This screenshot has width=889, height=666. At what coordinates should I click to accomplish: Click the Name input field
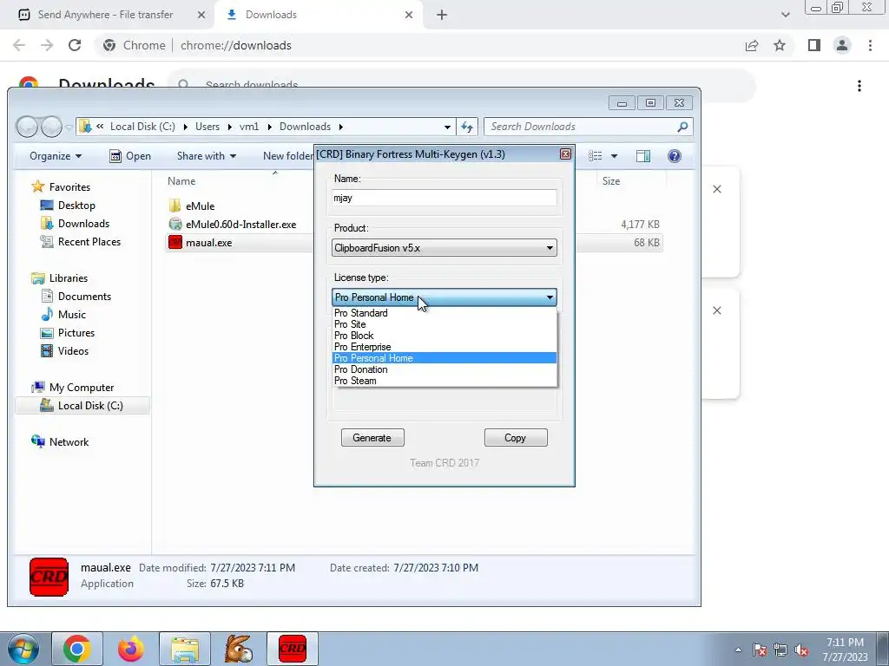[x=444, y=198]
